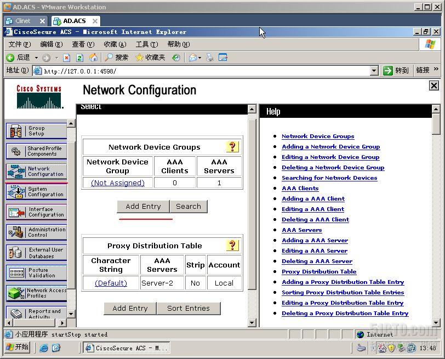Open Reports and Activity section
The height and width of the screenshot is (359, 445).
click(x=36, y=312)
